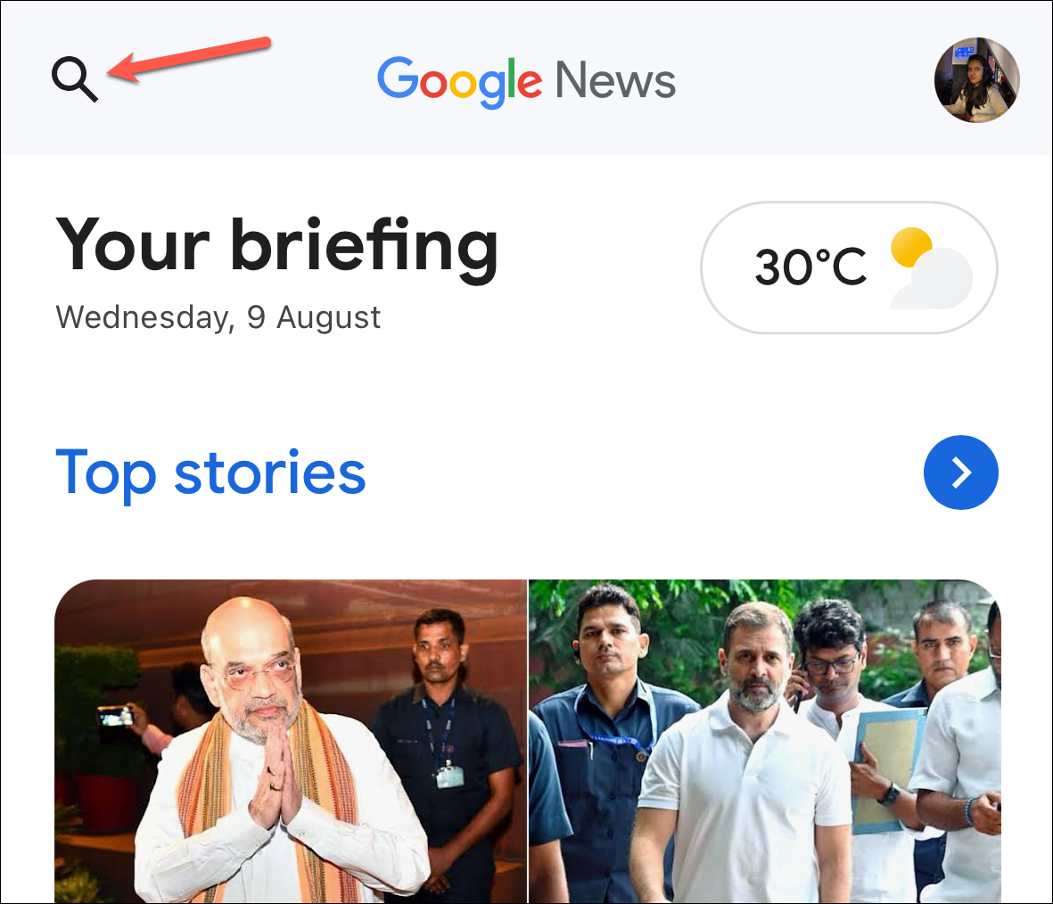Click the colorful 'Google' word in header

click(459, 82)
